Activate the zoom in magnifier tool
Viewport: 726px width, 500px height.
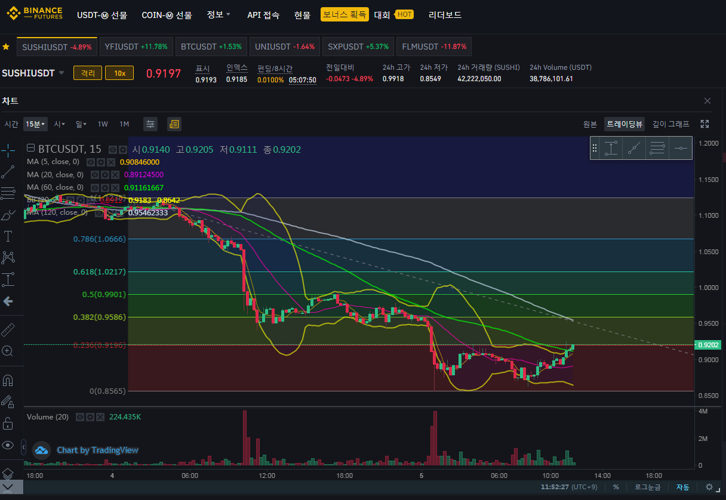coord(8,351)
